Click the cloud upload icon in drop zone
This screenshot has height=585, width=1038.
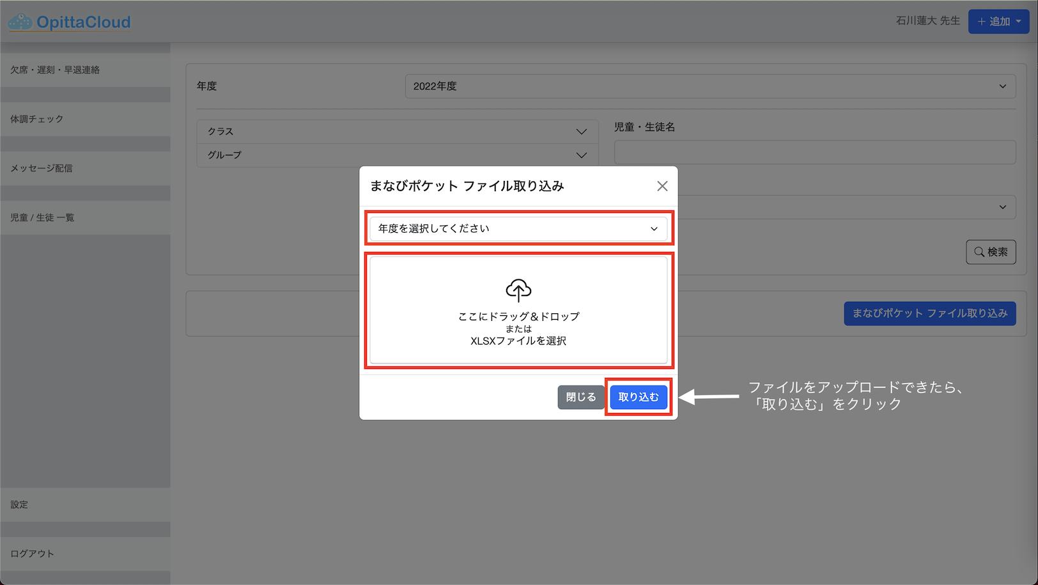pos(518,290)
